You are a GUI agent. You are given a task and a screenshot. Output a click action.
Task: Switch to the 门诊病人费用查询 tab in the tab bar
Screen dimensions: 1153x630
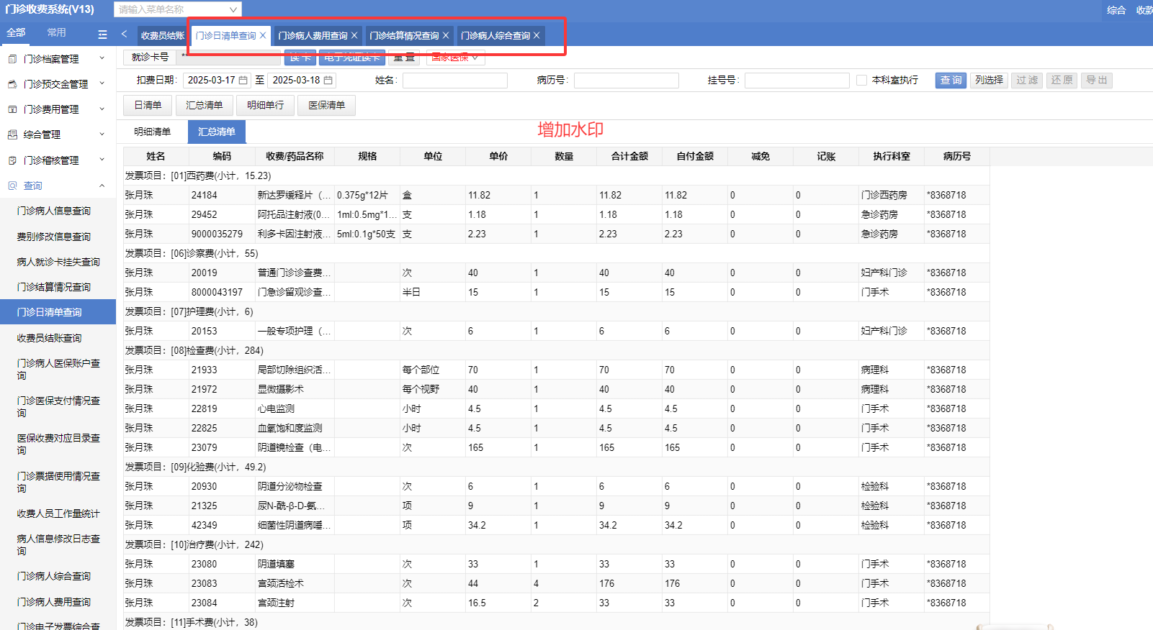pos(313,35)
